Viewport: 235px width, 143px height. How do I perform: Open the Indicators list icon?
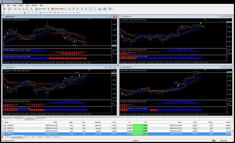99,9
